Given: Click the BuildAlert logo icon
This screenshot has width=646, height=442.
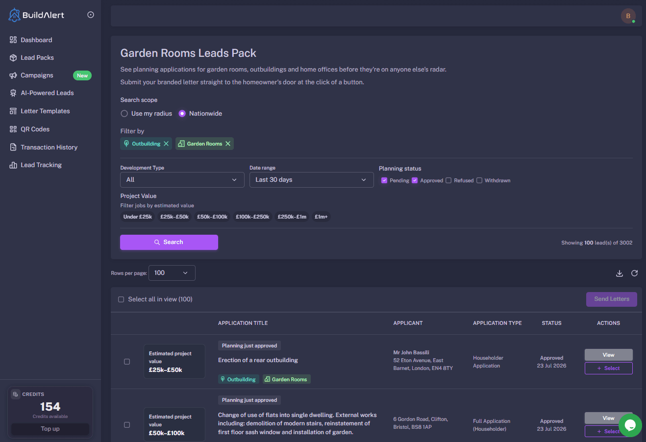Looking at the screenshot, I should point(14,15).
